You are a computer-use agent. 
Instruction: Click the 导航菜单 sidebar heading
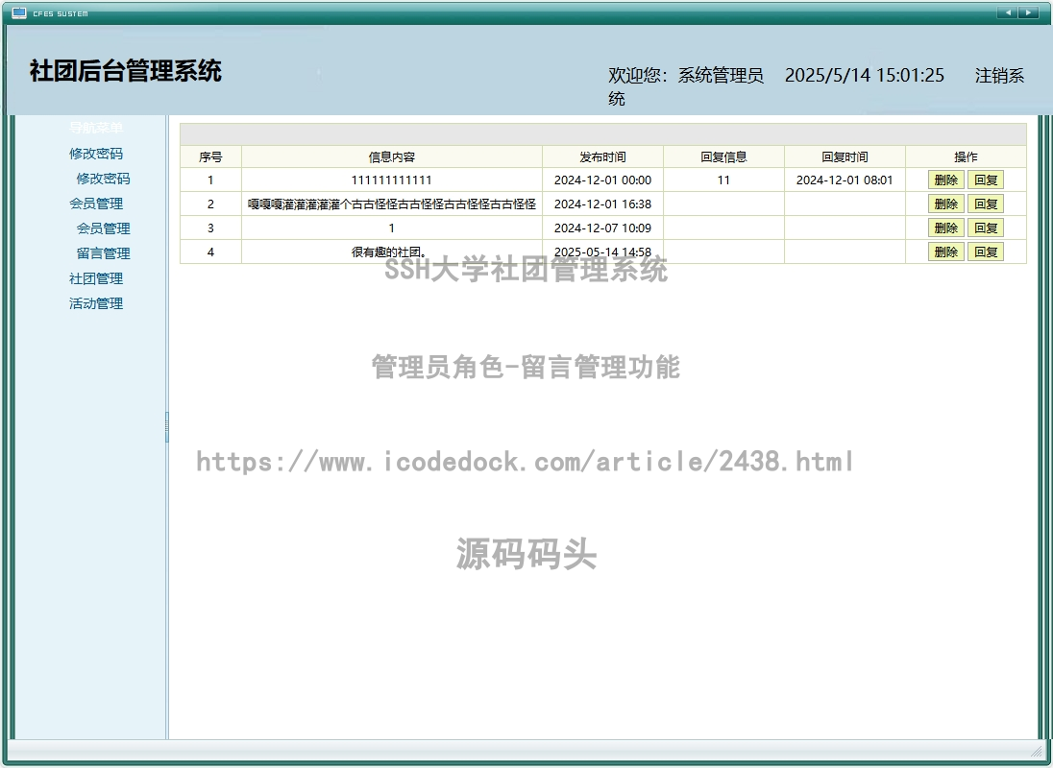pyautogui.click(x=96, y=128)
